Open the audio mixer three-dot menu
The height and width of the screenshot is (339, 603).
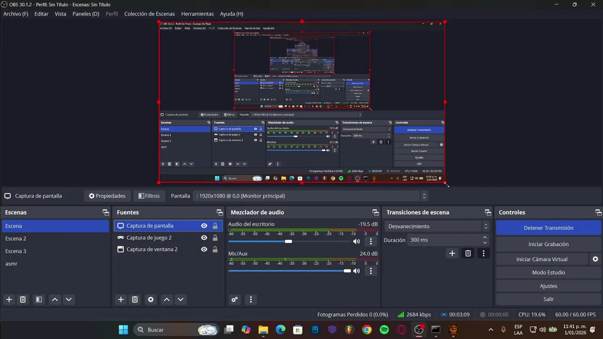[251, 299]
